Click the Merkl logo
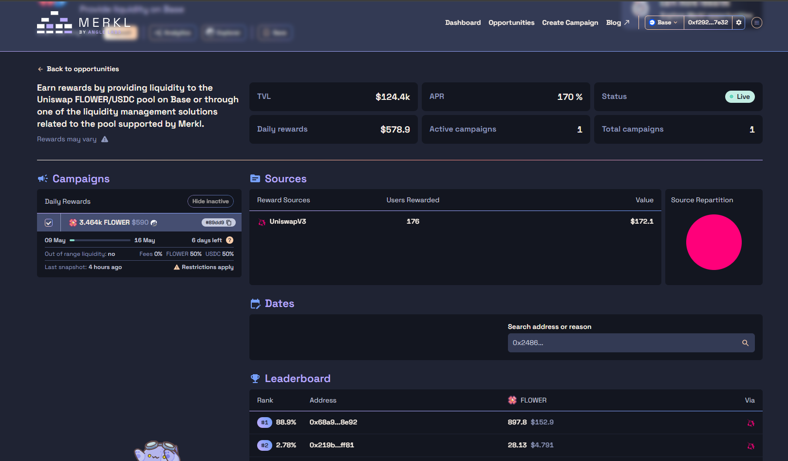Screen dimensions: 788x461 (84, 23)
